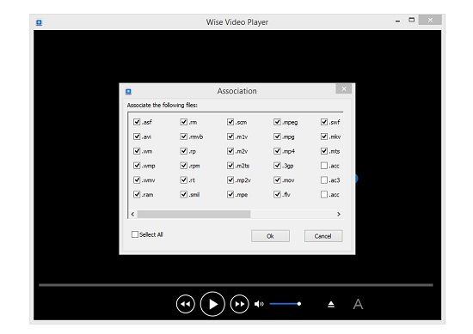Toggle the .wm file association
The height and width of the screenshot is (334, 473).
pyautogui.click(x=137, y=151)
